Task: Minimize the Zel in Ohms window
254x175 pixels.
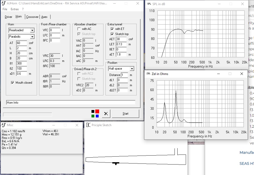Action: click(x=218, y=74)
